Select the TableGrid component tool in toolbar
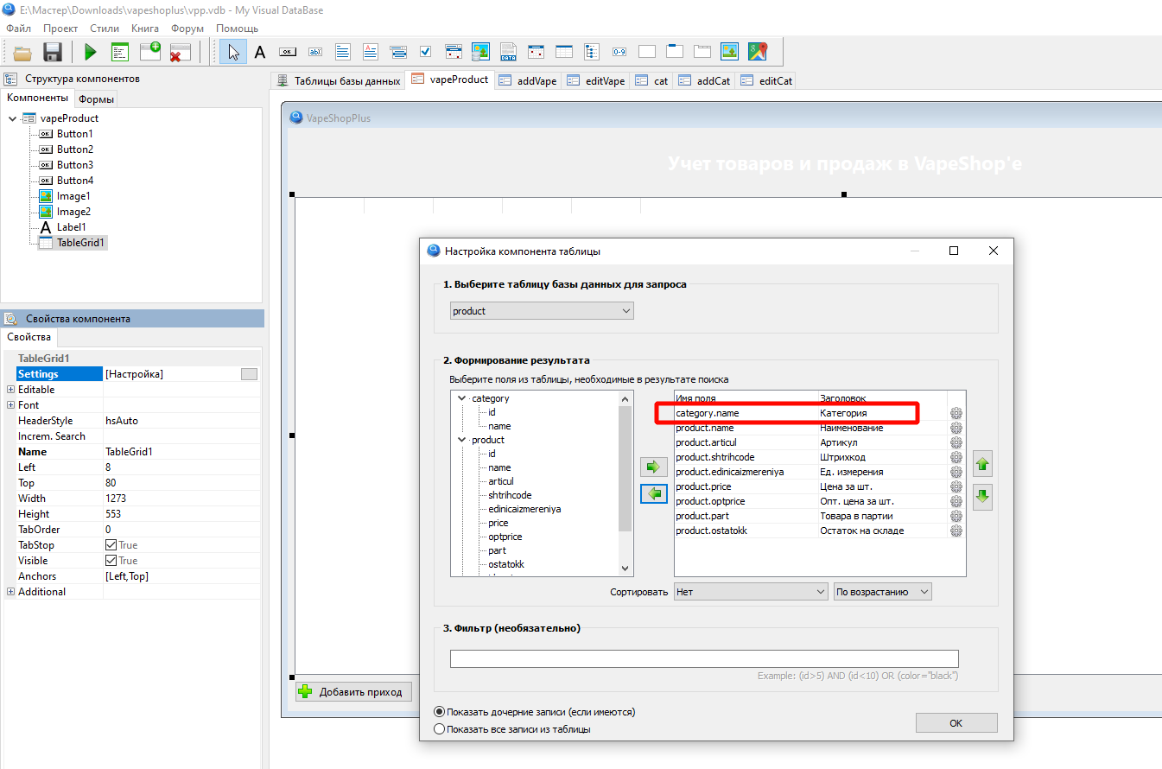 [564, 52]
